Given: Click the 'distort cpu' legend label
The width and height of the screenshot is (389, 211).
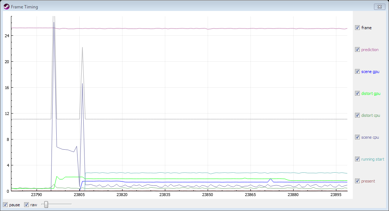Looking at the screenshot, I should (371, 115).
